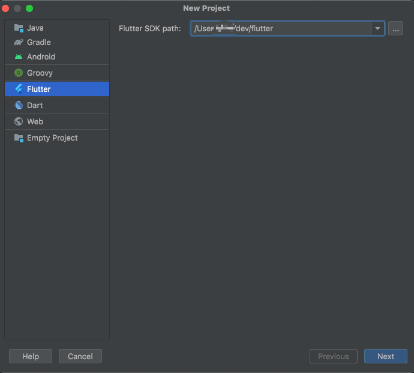Select Groovy project type

(57, 73)
